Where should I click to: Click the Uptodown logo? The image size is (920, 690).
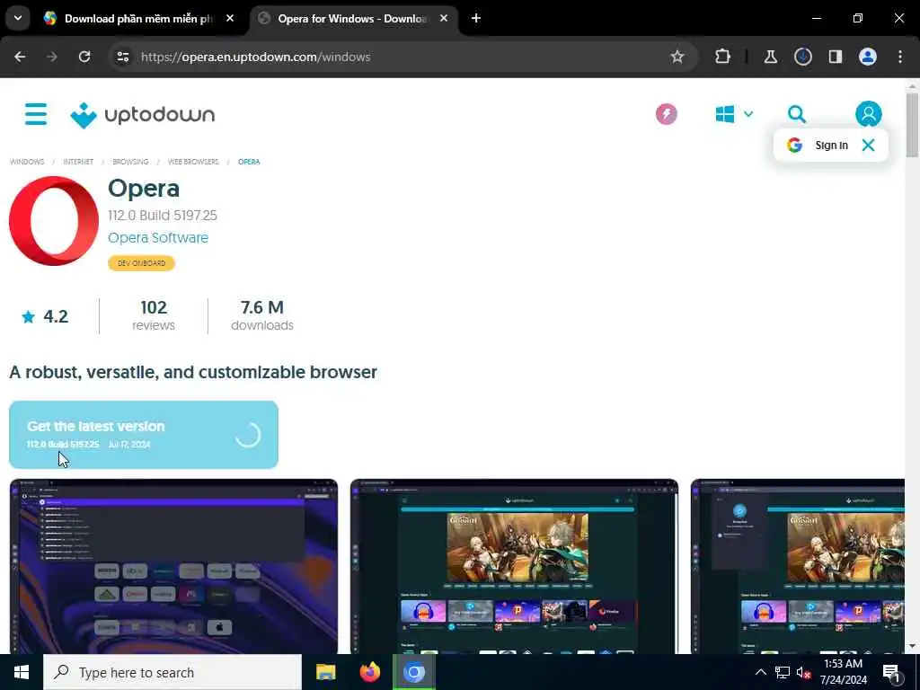tap(143, 114)
